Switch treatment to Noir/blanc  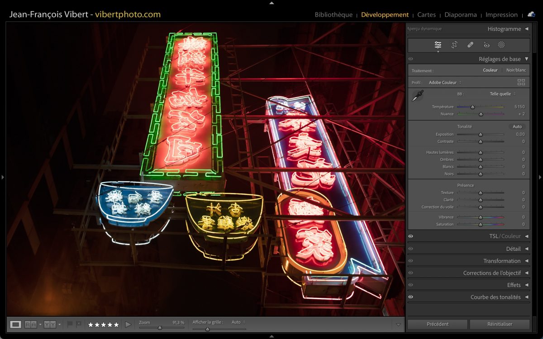pos(516,70)
